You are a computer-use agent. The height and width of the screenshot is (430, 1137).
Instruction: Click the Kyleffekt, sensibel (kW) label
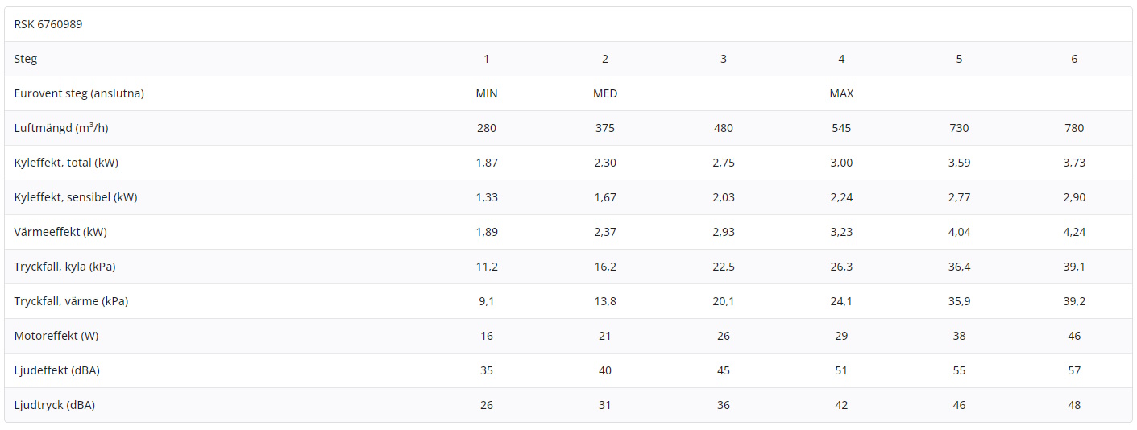76,197
